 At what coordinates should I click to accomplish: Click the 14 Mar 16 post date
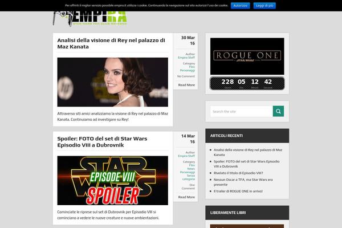point(188,139)
